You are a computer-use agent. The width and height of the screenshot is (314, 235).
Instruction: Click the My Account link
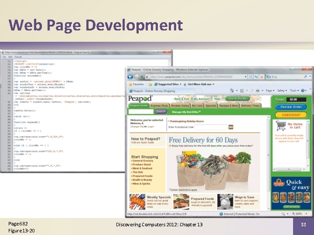(201, 99)
